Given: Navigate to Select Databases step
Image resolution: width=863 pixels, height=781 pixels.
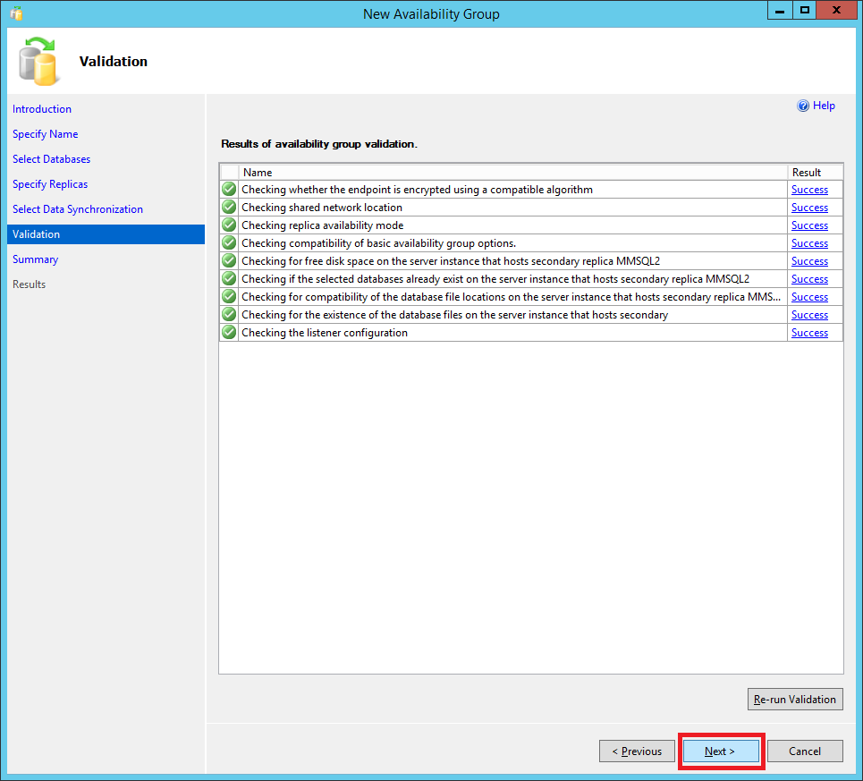Looking at the screenshot, I should pos(52,159).
